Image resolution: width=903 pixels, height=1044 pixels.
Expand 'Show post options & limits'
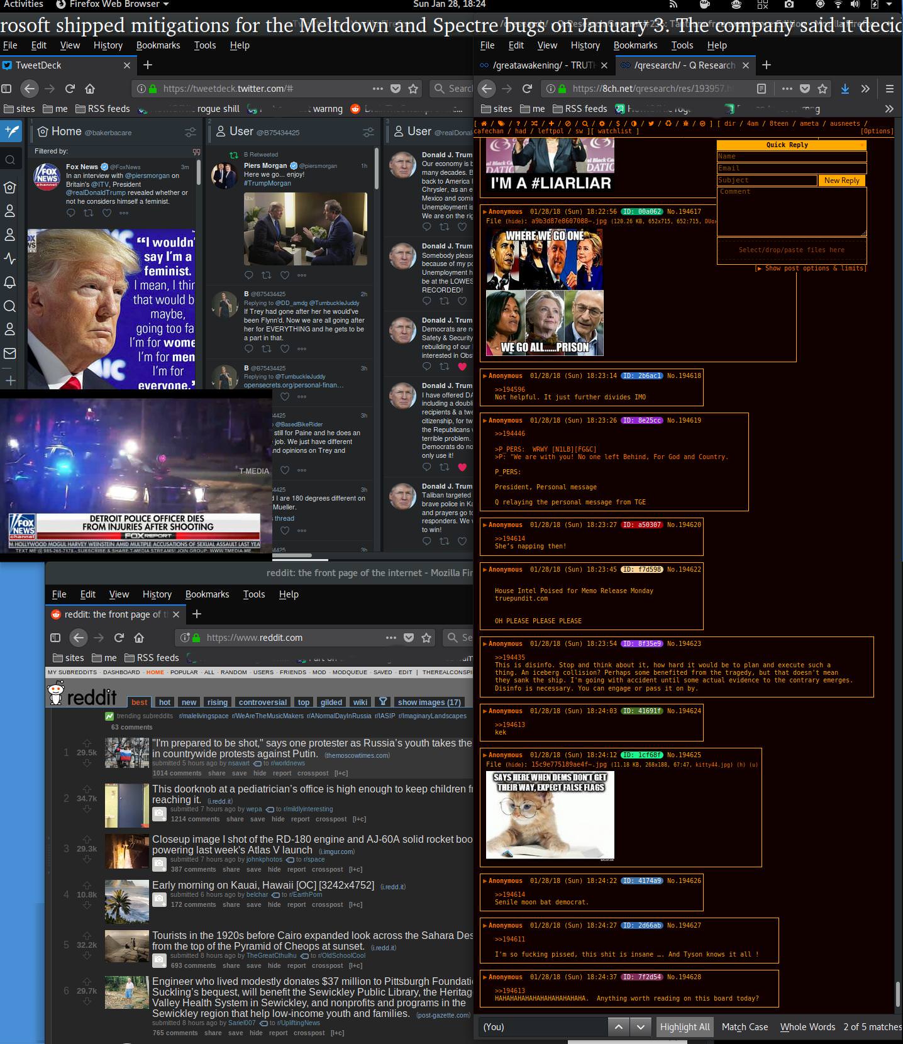point(811,268)
